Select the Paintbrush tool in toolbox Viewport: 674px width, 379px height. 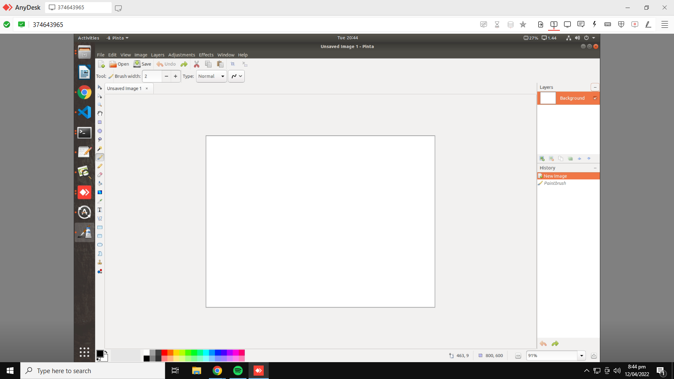point(100,157)
